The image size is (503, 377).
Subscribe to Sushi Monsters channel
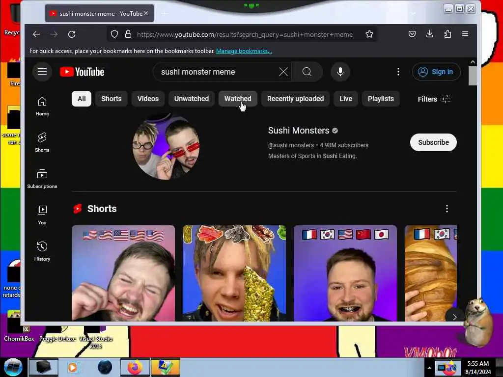[433, 142]
